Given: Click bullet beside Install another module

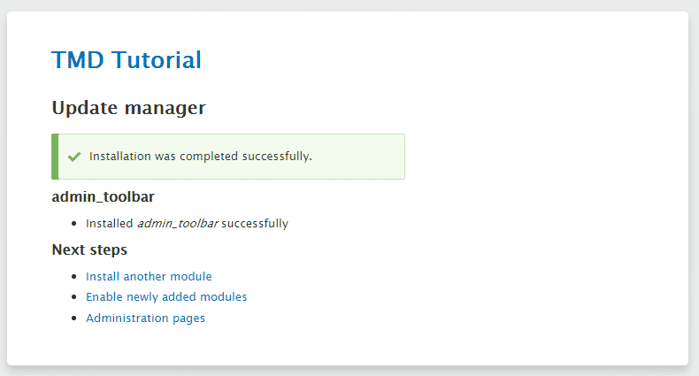Looking at the screenshot, I should point(74,277).
